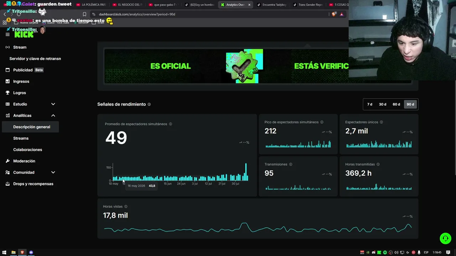456x256 pixels.
Task: Click the Transmisiones 95 card
Action: 298,176
